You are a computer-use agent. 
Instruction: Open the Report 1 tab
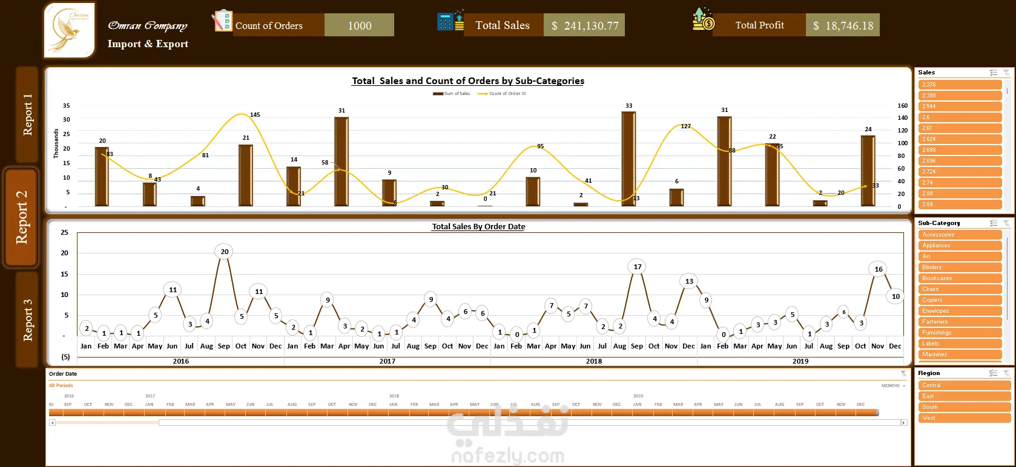click(x=27, y=114)
